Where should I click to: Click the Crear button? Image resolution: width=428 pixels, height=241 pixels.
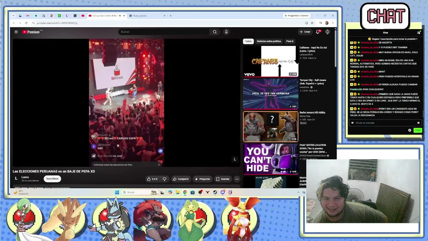[x=305, y=32]
